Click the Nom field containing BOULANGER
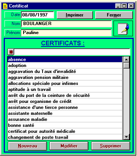 [66, 24]
